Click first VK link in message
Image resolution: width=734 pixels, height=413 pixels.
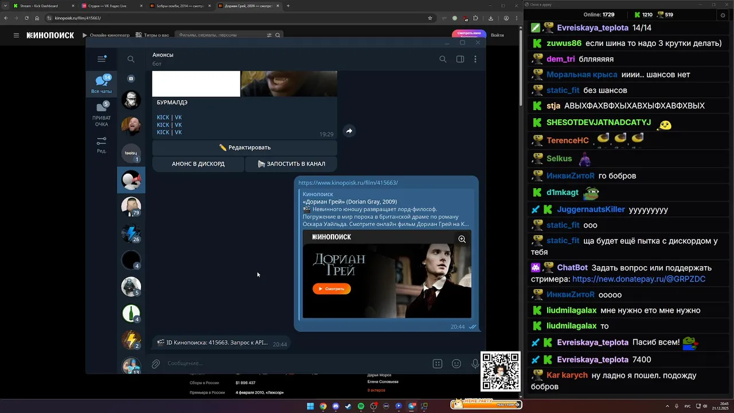178,117
